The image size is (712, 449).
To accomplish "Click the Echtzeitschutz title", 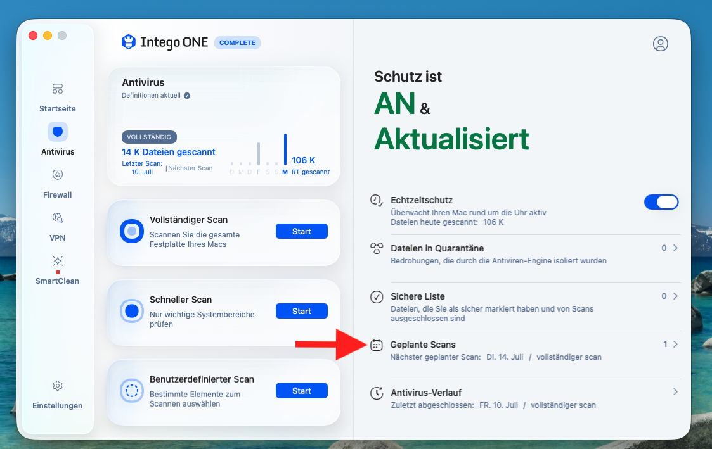I will [422, 201].
